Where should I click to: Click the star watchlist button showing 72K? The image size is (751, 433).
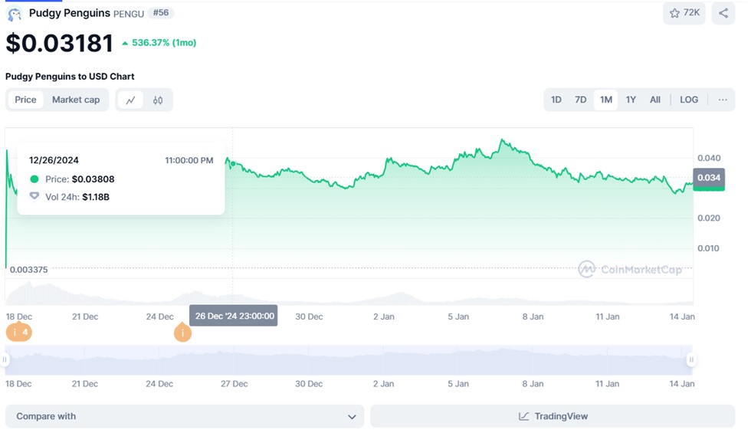coord(684,13)
